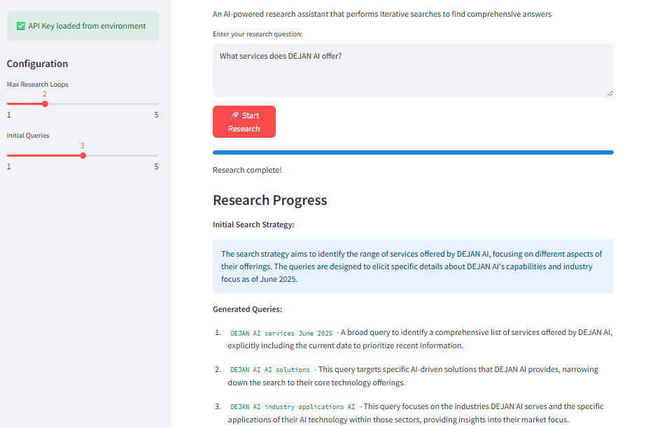Click the 'Research complete!' status text
This screenshot has height=428, width=646.
[247, 170]
